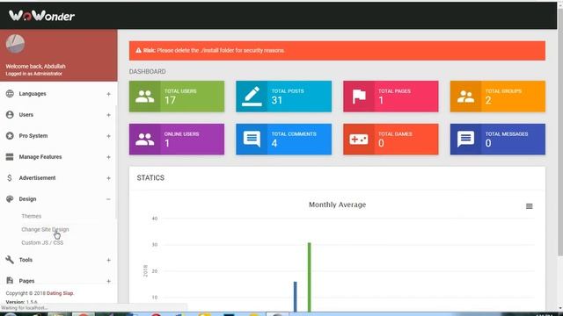
Task: Collapse the Design menu with minus
Action: pos(108,199)
